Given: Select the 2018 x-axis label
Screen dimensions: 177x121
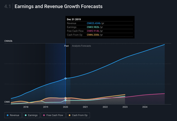Looking at the screenshot, I should point(26,107).
